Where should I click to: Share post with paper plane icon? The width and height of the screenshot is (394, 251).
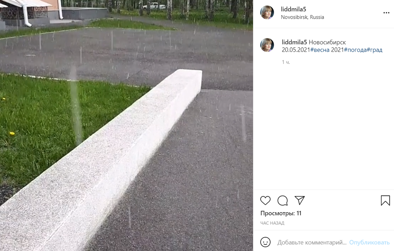coord(299,200)
